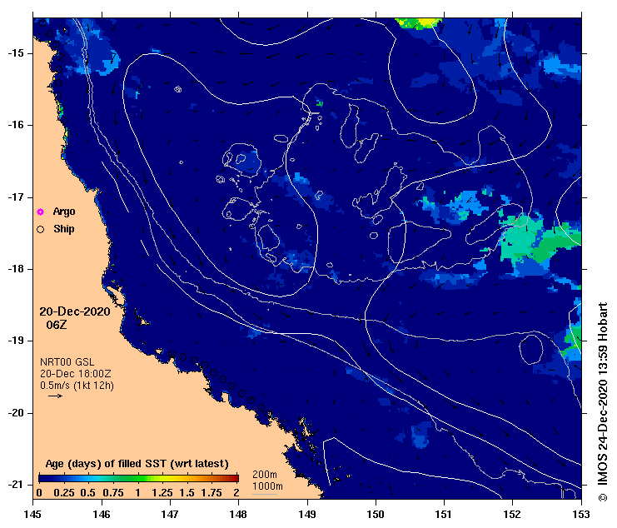Click the '-17' latitude axis label
The width and height of the screenshot is (617, 528).
point(15,197)
